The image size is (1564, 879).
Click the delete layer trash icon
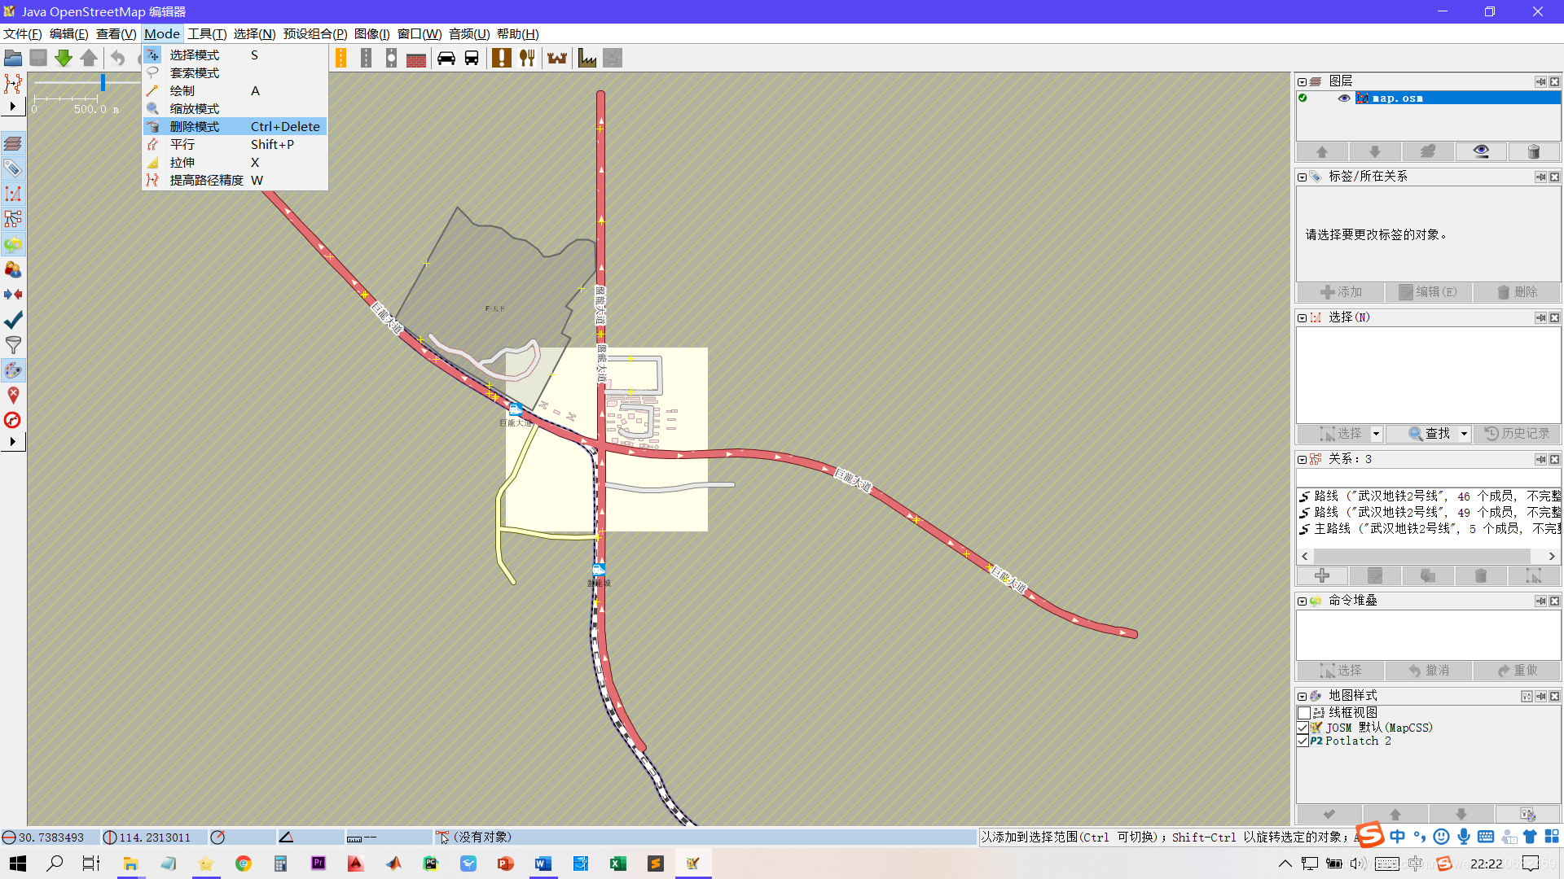pyautogui.click(x=1533, y=152)
